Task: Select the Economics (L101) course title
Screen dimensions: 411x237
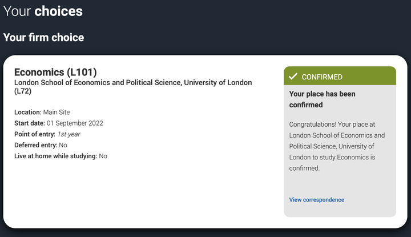Action: pos(55,72)
